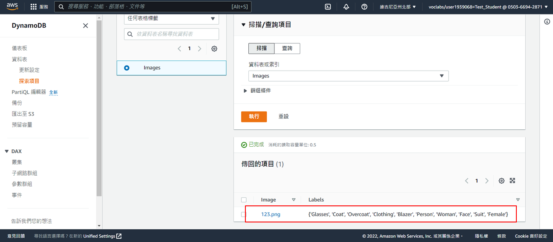Open the CloudShell terminal icon
The image size is (553, 242).
(x=328, y=7)
